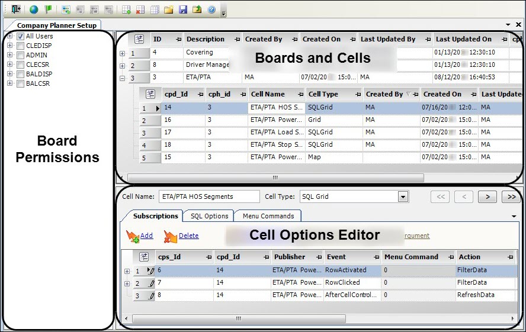Viewport: 526px width, 332px height.
Task: Click the exit door icon in toolbar
Action: 16,9
